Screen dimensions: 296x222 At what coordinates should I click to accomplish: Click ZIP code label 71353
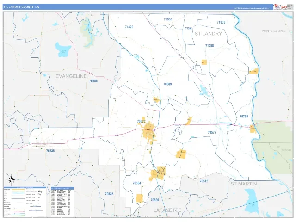[x=221, y=22]
